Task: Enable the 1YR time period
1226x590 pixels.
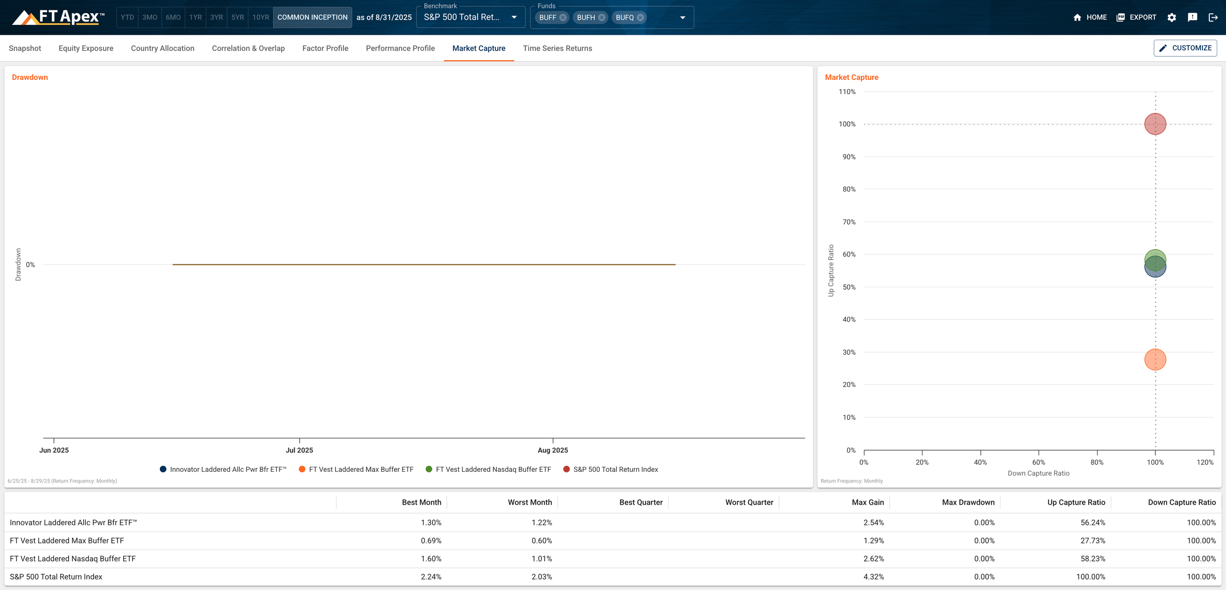Action: 195,17
